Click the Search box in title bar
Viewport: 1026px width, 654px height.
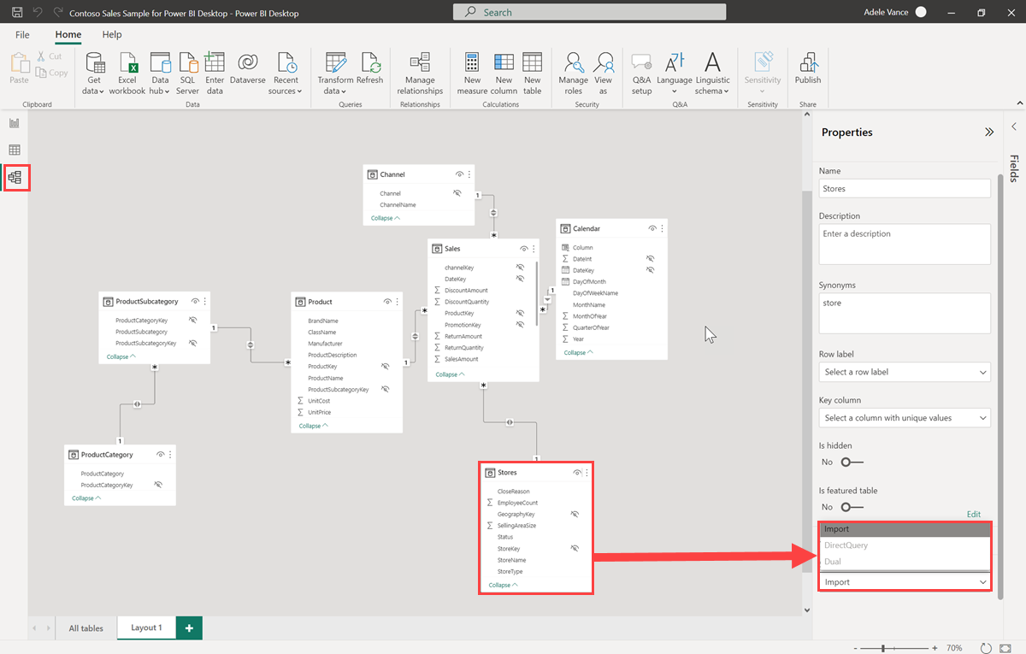point(589,12)
